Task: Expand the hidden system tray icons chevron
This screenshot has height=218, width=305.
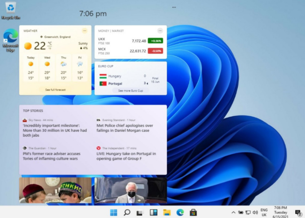Action: point(233,213)
